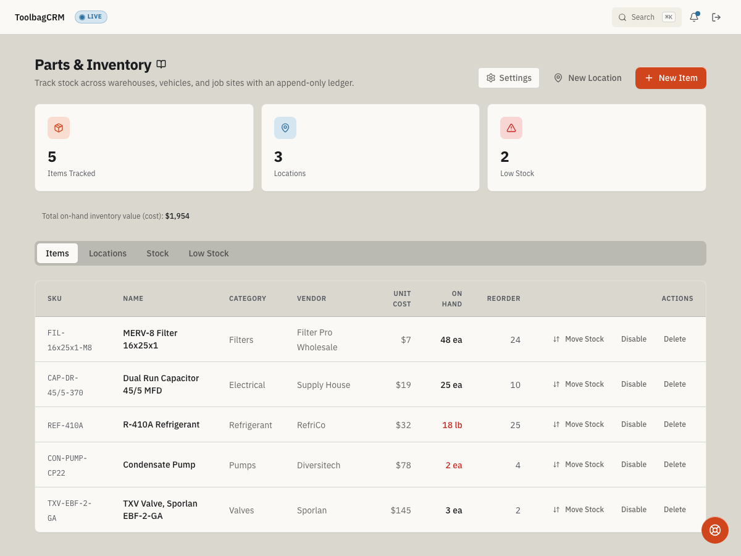
Task: Disable the R-410A Refrigerant item
Action: (634, 424)
